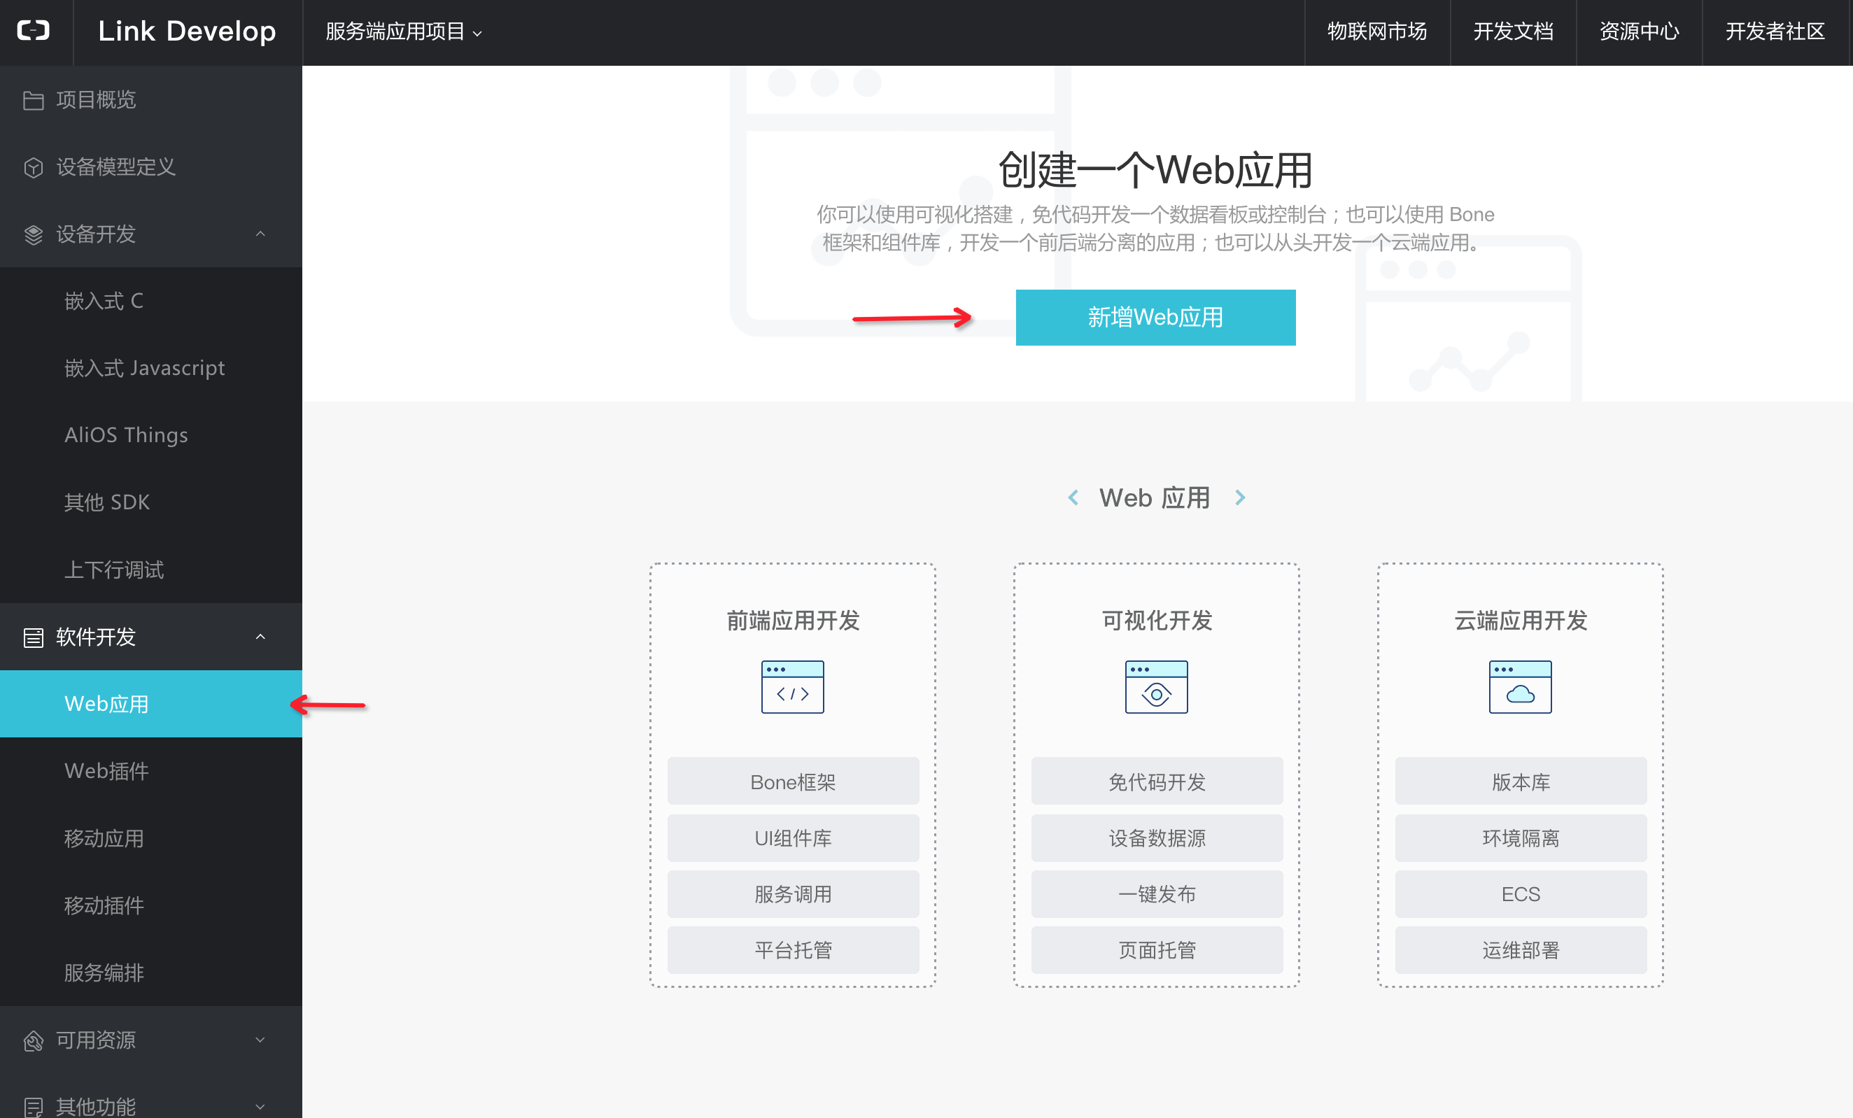This screenshot has width=1853, height=1118.
Task: Click the 免代码开发 button
Action: pos(1157,782)
